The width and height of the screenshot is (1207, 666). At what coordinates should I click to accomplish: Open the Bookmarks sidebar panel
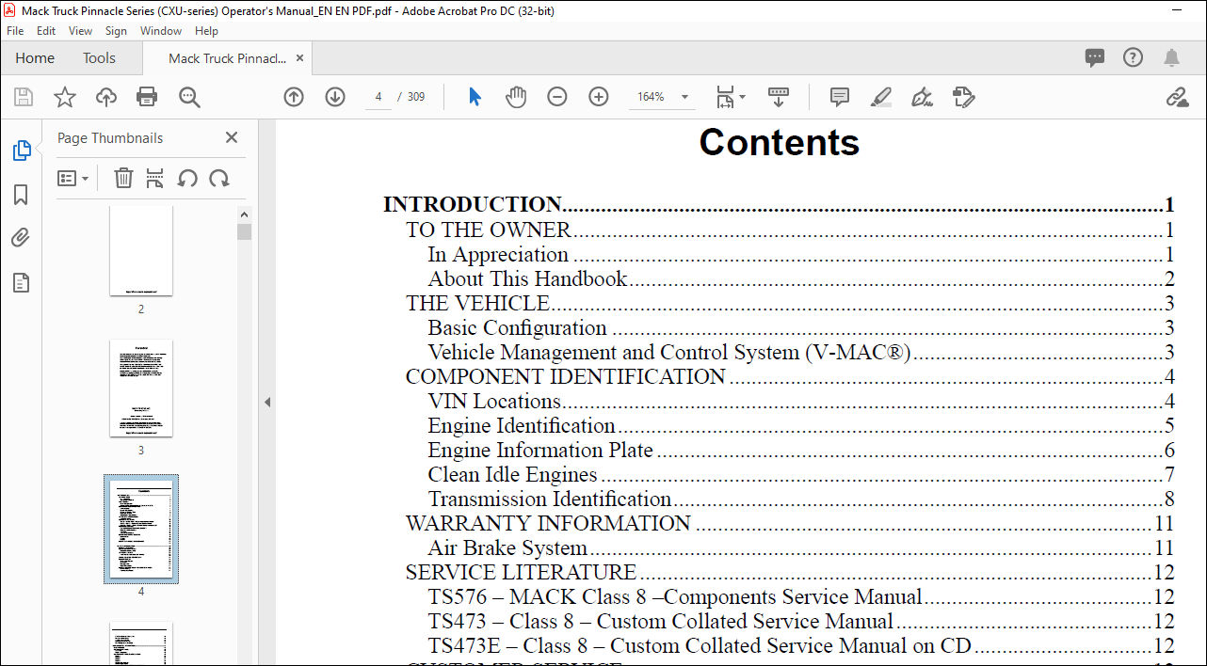pos(21,195)
